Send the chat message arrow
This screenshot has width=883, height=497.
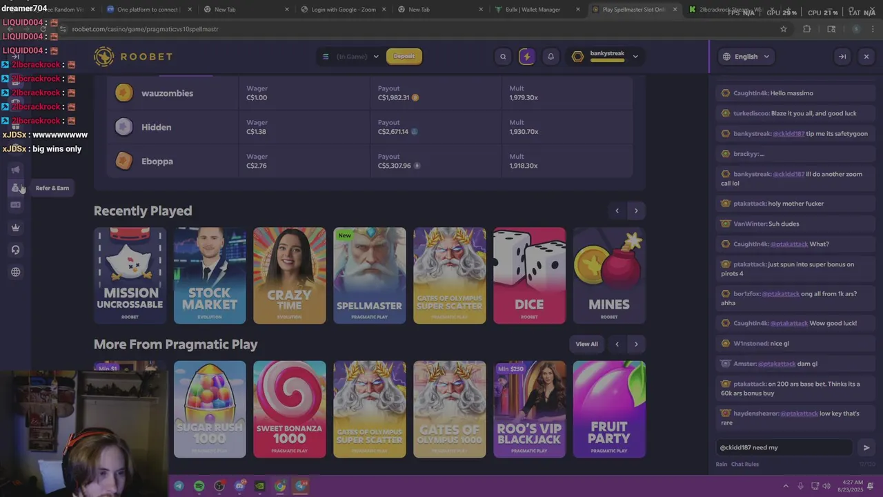coord(866,447)
